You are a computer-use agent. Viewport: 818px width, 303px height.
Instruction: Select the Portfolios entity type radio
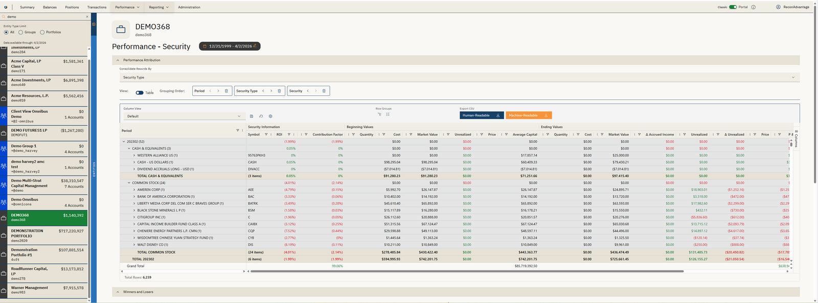pos(42,32)
